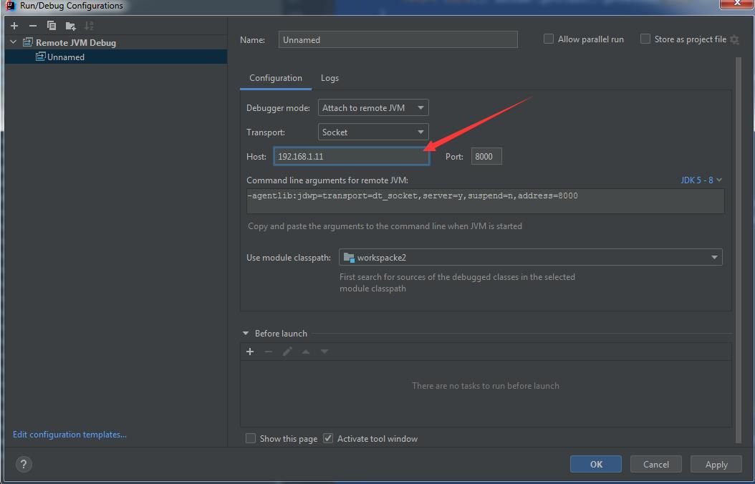Uncheck Activate tool window
The height and width of the screenshot is (484, 755).
328,438
